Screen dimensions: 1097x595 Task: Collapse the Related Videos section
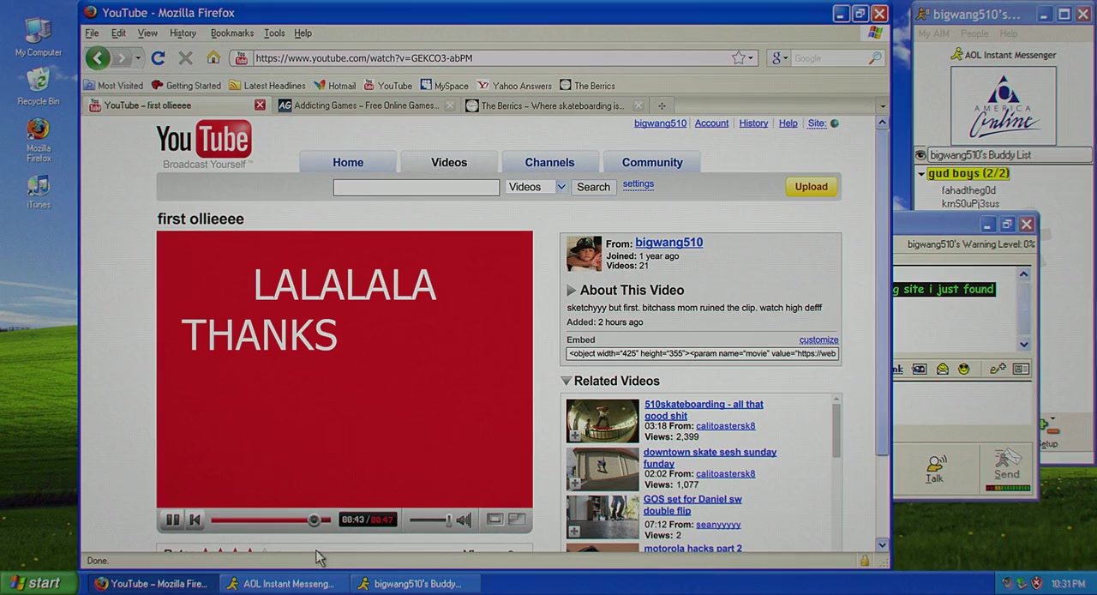point(566,381)
